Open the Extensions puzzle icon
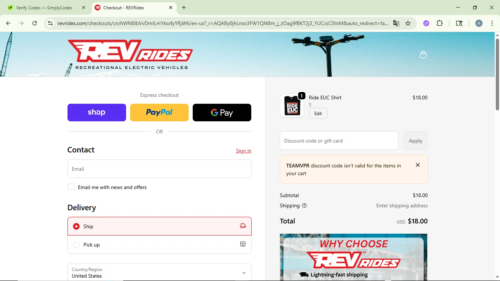The image size is (500, 281). [x=440, y=23]
